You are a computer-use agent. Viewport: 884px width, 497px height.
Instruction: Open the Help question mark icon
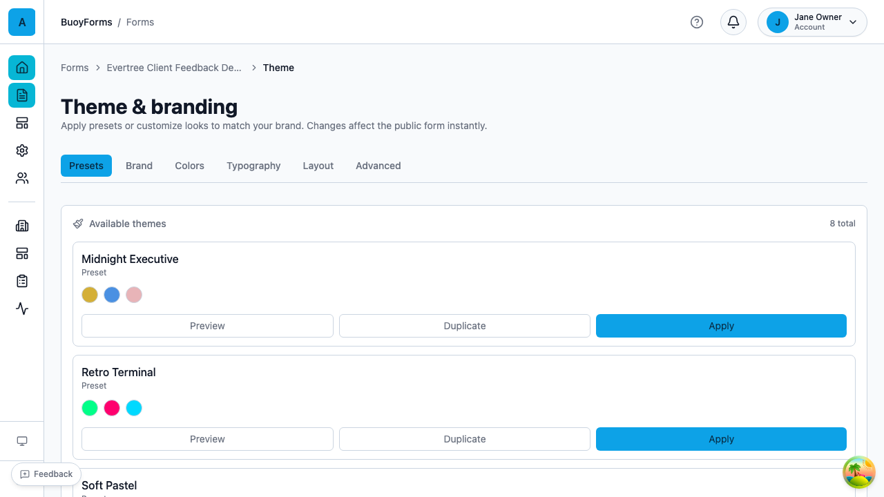point(697,22)
